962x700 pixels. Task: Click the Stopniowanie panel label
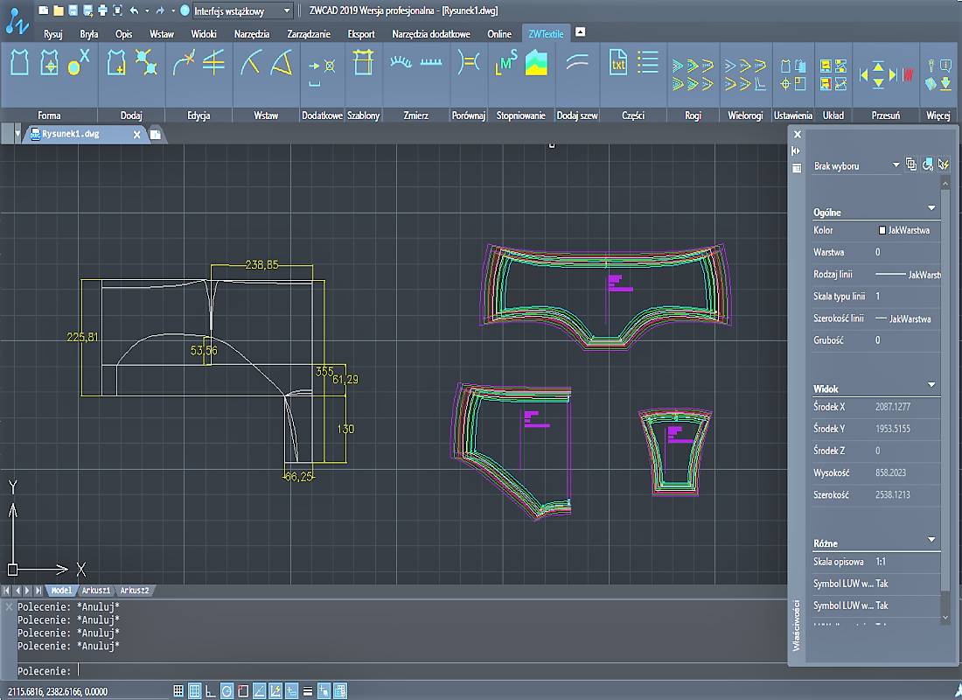(521, 115)
